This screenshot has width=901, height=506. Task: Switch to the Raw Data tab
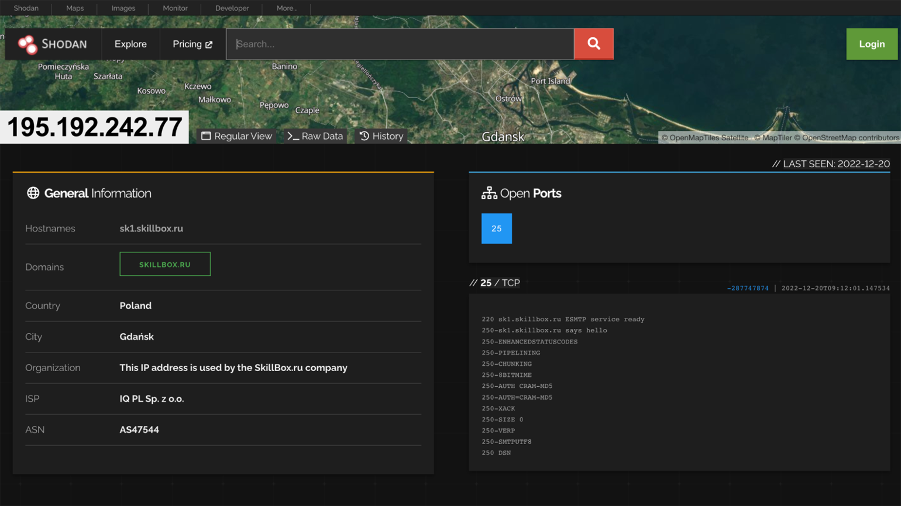315,136
